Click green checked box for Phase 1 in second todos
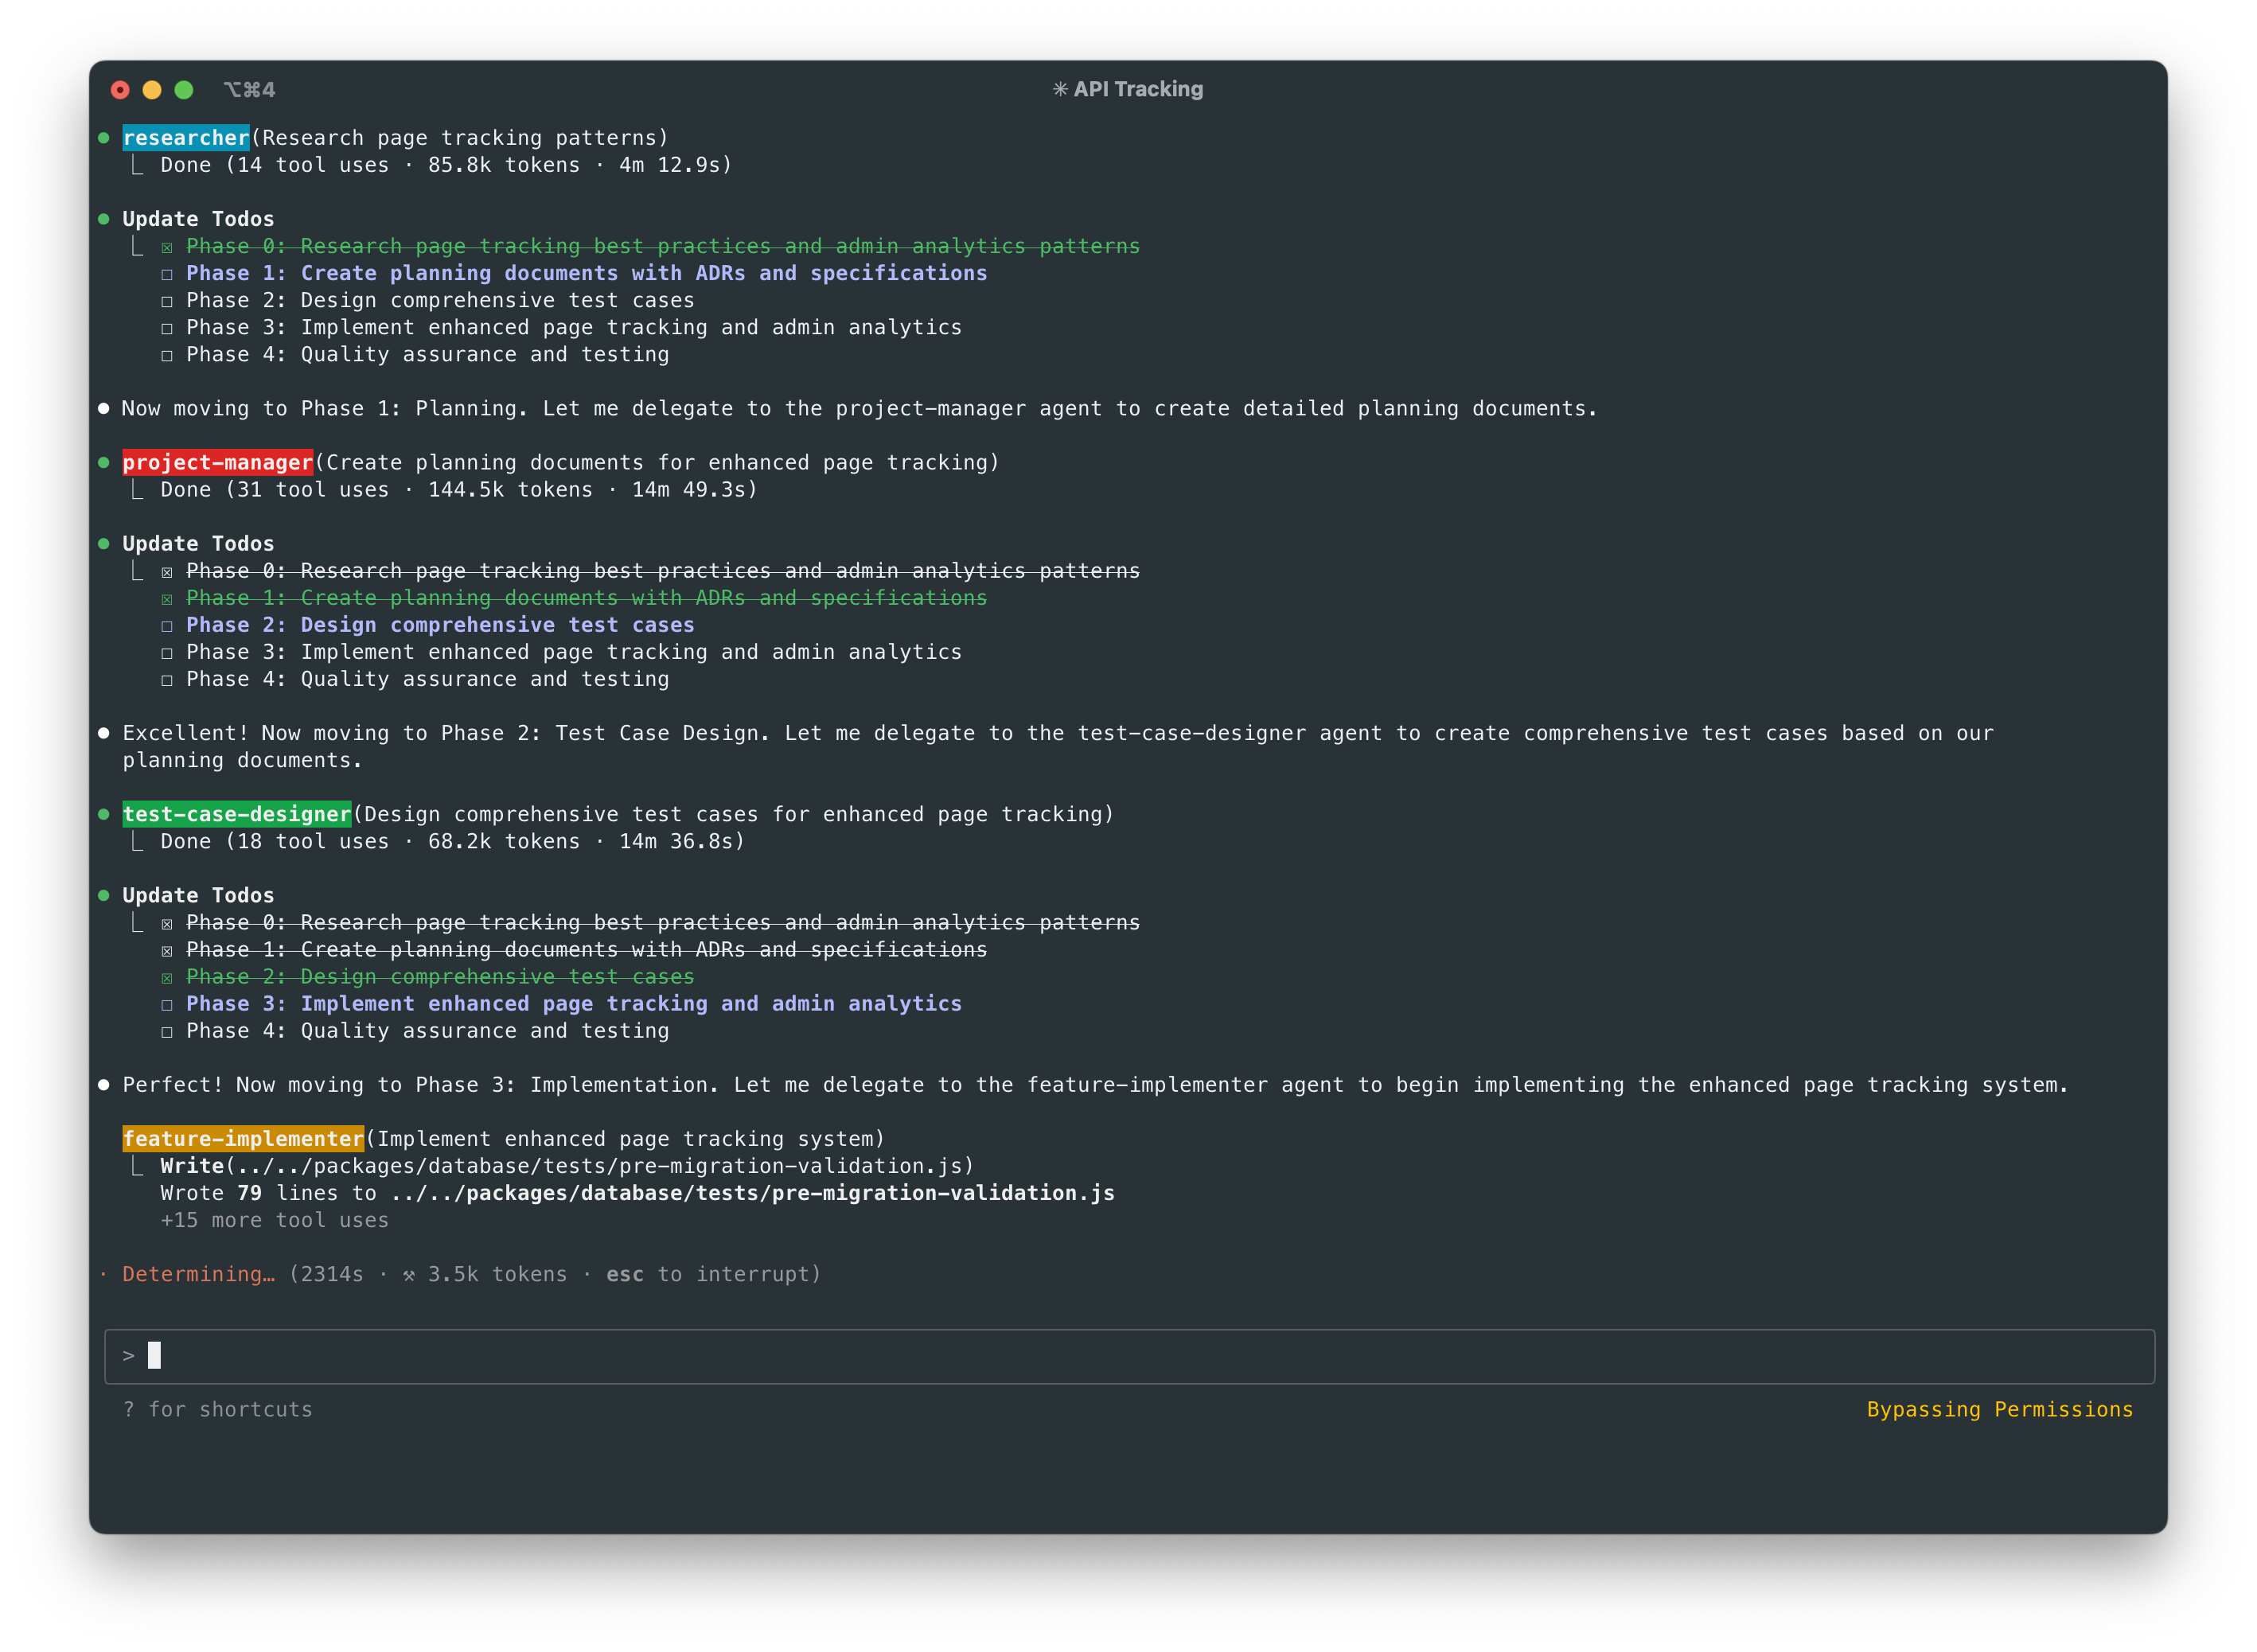Screen dimensions: 2257x1652 tap(167, 600)
